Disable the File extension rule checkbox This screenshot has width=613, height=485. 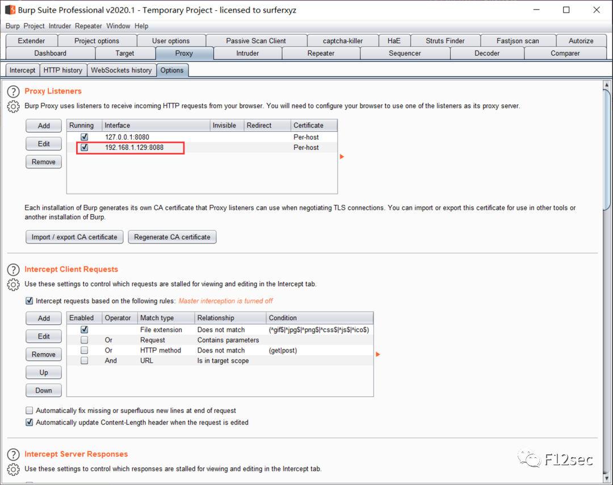[x=85, y=330]
